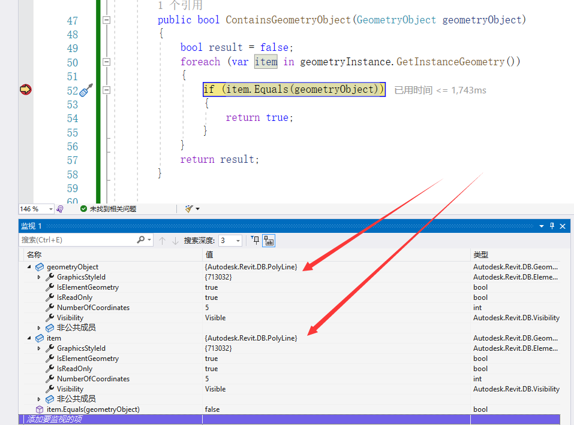574x425 pixels.
Task: Click the search down arrow in watch window
Action: pos(175,240)
